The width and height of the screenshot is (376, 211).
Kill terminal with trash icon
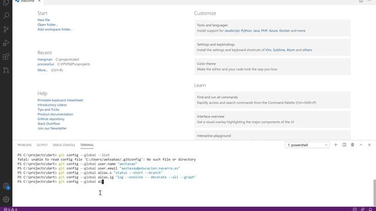tap(352, 145)
